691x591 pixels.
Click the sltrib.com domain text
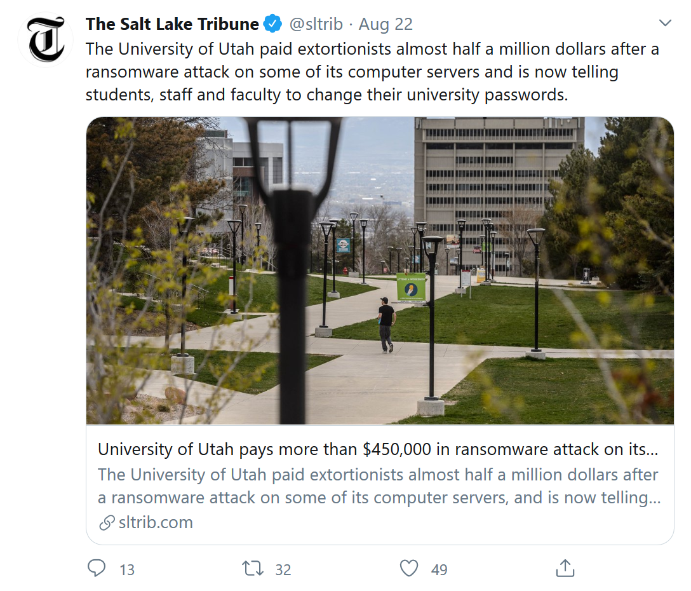tap(156, 523)
